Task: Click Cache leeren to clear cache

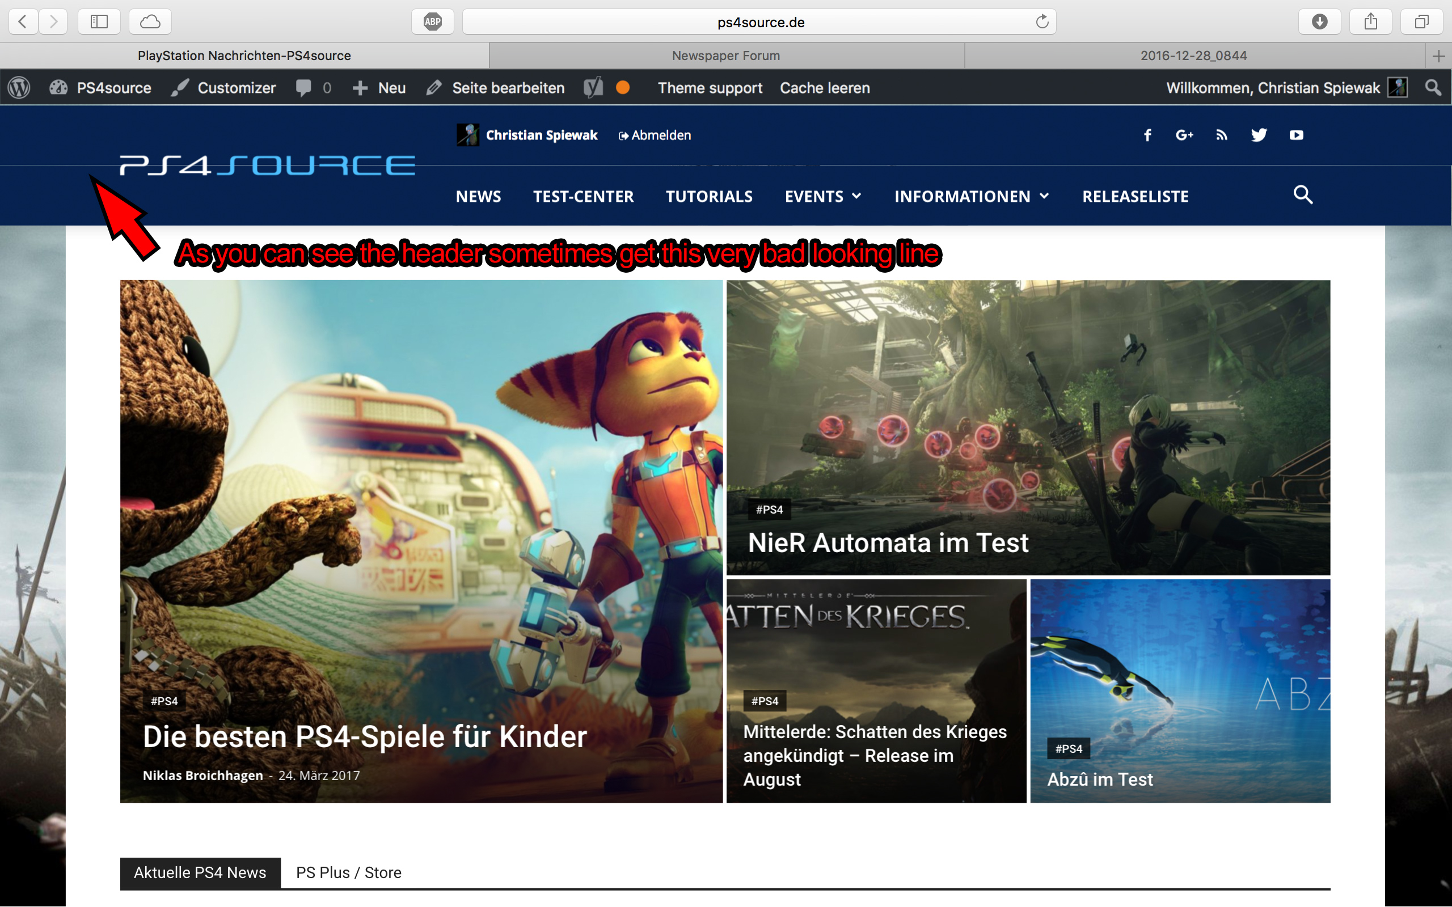Action: 825,87
